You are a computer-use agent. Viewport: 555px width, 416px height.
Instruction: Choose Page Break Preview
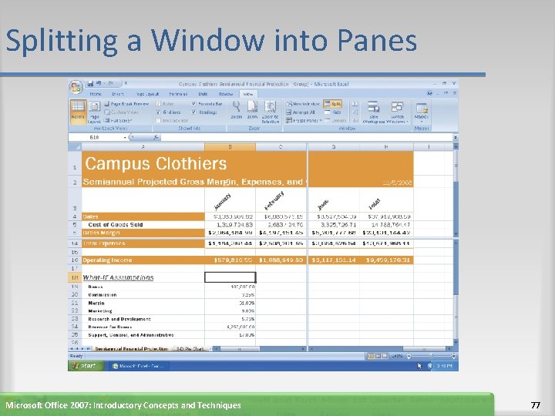126,104
